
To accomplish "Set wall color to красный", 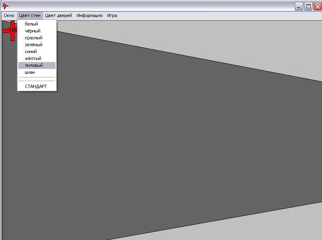I will pos(33,38).
